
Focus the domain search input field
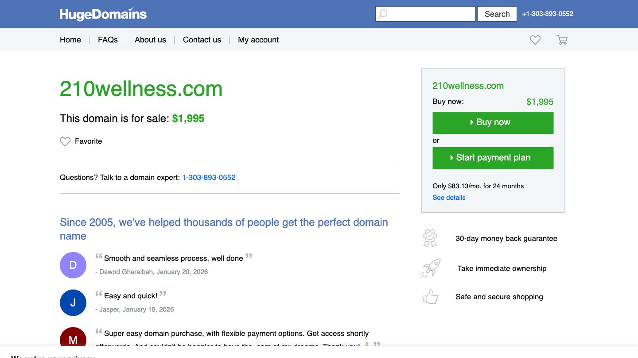[431, 14]
